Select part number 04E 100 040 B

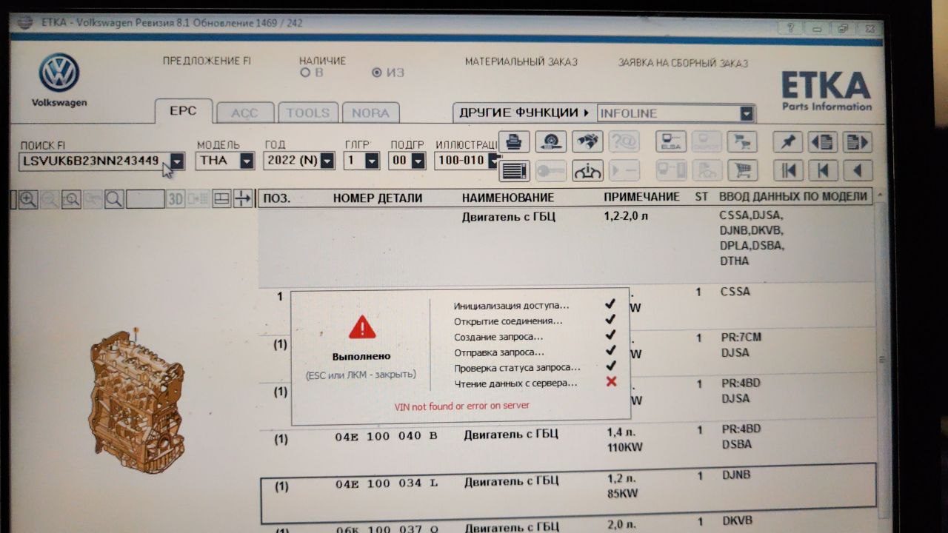386,436
